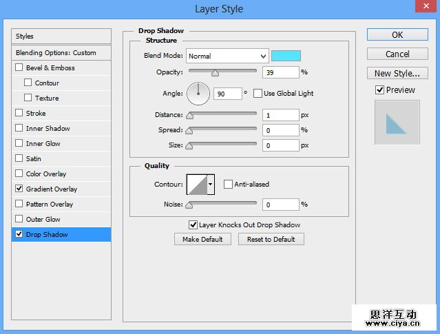The width and height of the screenshot is (440, 334).
Task: Click the contour curve thumbnail
Action: pyautogui.click(x=196, y=184)
